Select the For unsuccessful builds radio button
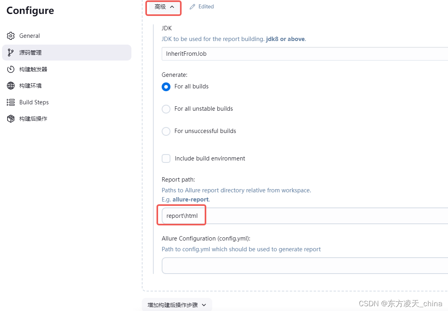The image size is (448, 311). [x=166, y=131]
